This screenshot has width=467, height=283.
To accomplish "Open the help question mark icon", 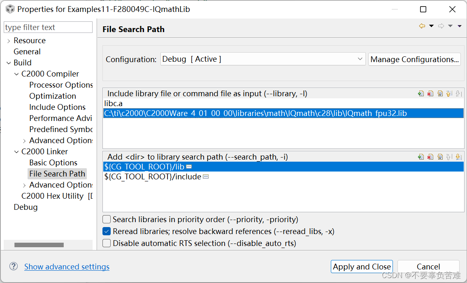I will (14, 266).
